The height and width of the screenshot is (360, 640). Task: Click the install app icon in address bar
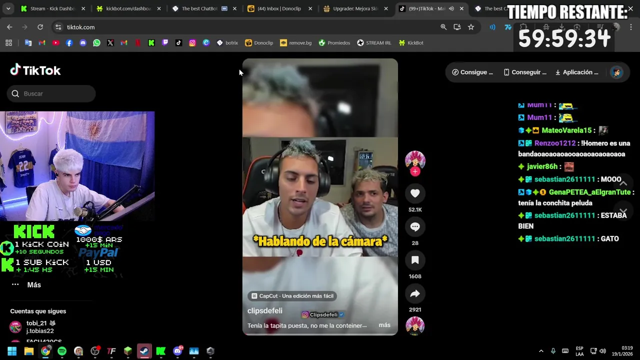(x=457, y=27)
